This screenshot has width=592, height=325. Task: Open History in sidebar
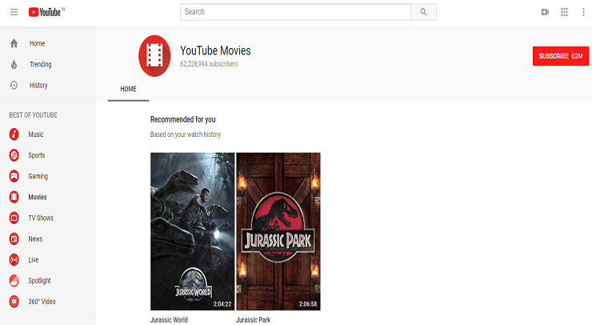pos(38,86)
